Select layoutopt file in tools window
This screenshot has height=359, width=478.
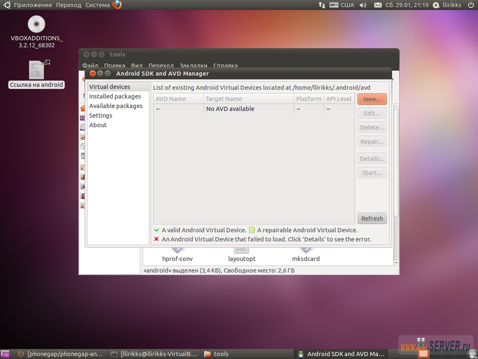242,255
